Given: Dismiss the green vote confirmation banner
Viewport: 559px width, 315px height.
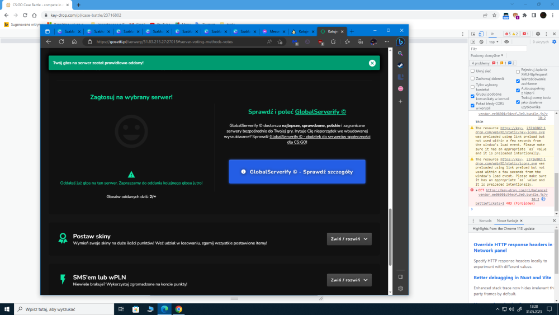Looking at the screenshot, I should (x=372, y=63).
